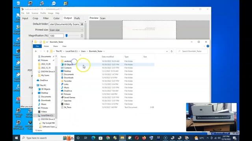Expand the Explorer ribbon chevron

coord(204,46)
